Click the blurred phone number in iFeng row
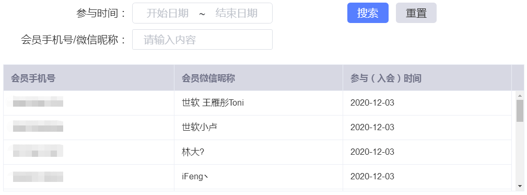The height and width of the screenshot is (195, 527). [x=36, y=177]
